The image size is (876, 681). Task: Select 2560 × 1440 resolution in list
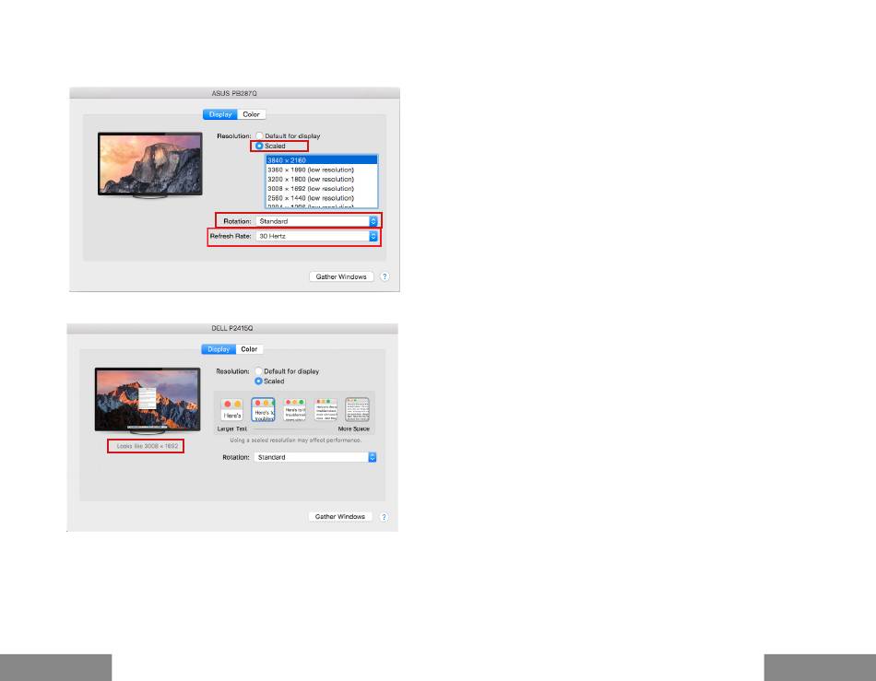[x=310, y=198]
